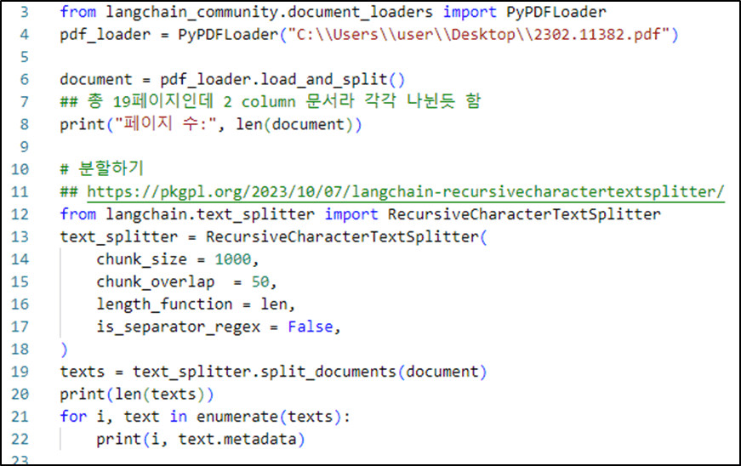The width and height of the screenshot is (741, 466).
Task: Click the "페이지 수:" string literal
Action: (x=166, y=124)
